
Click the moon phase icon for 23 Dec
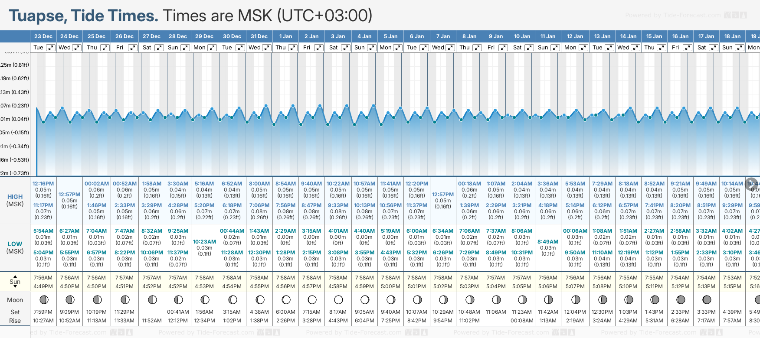click(43, 299)
